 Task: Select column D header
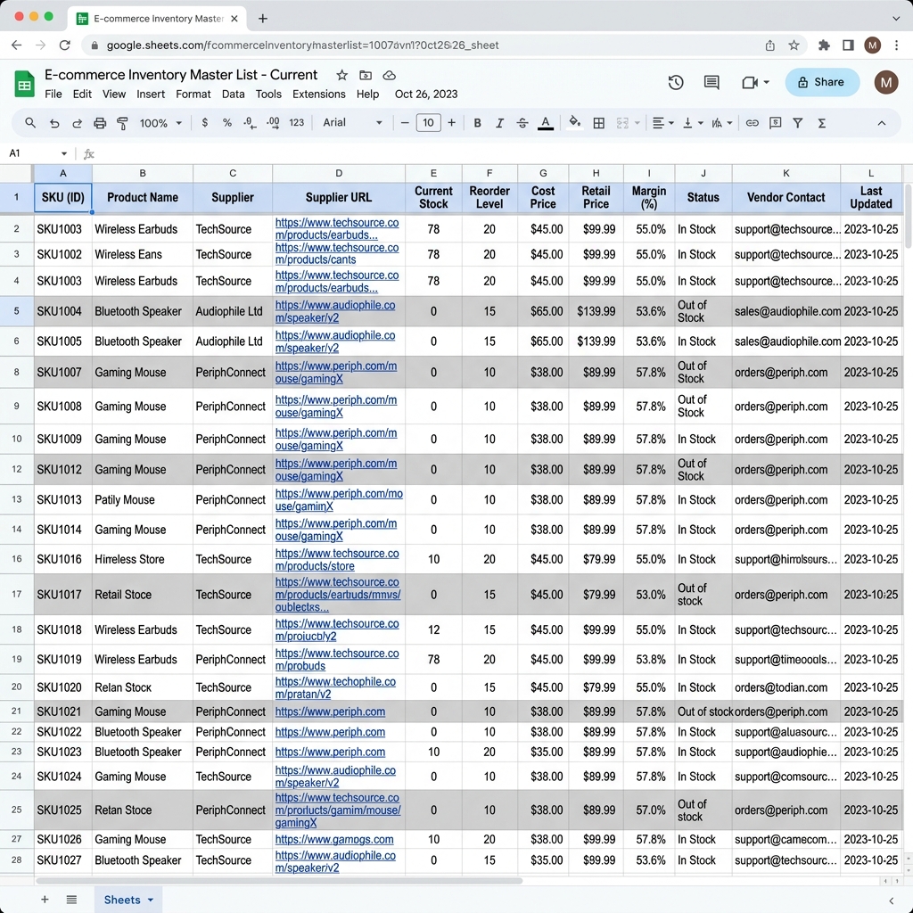pos(339,173)
